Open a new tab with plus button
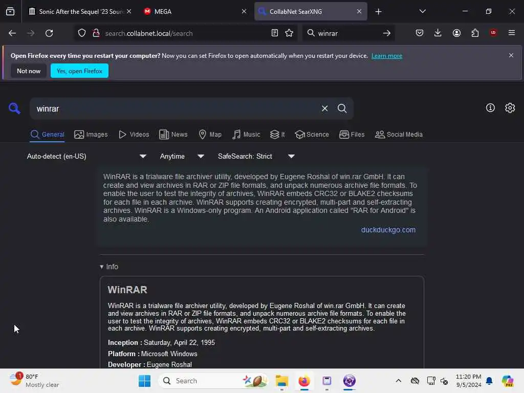The height and width of the screenshot is (393, 524). coord(378,12)
